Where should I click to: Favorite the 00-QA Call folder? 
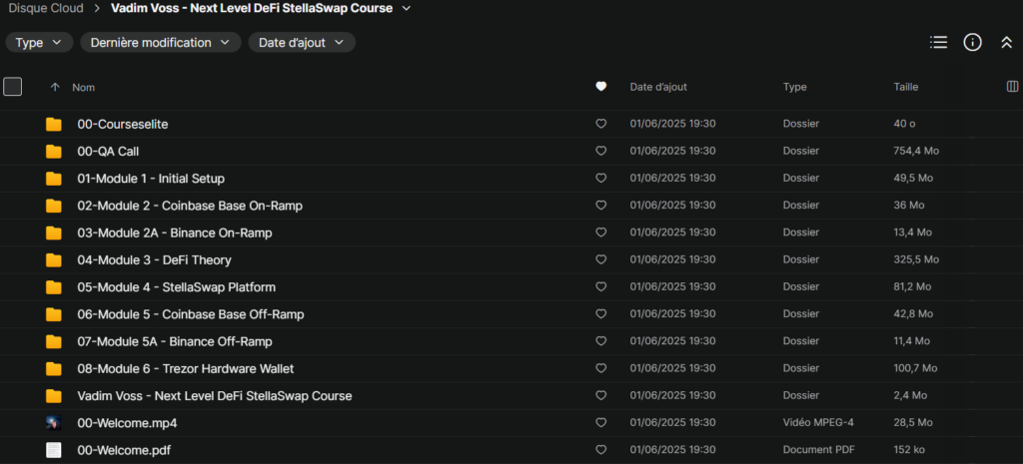click(x=600, y=152)
